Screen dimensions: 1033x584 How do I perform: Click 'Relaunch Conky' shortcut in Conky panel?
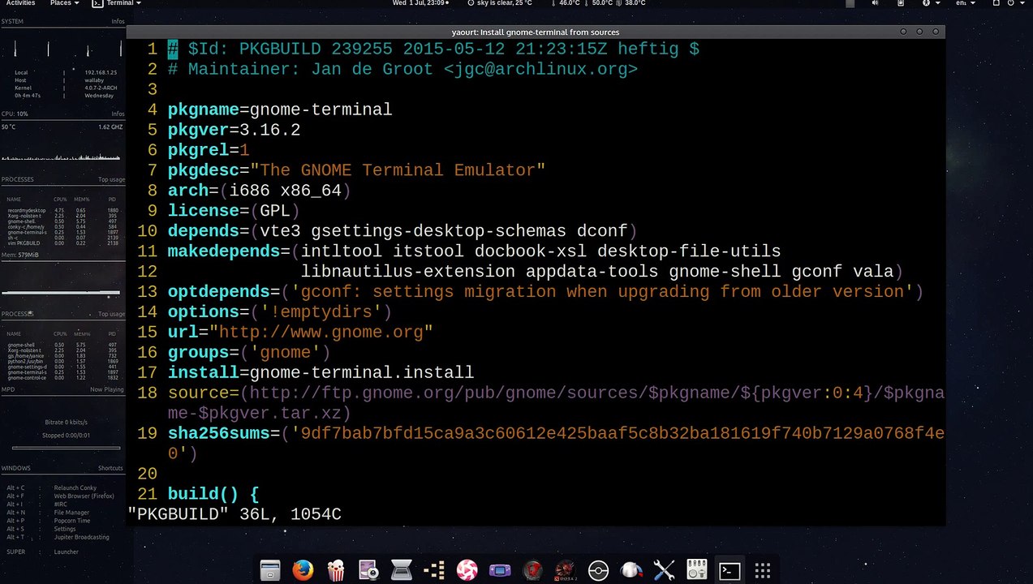[74, 487]
